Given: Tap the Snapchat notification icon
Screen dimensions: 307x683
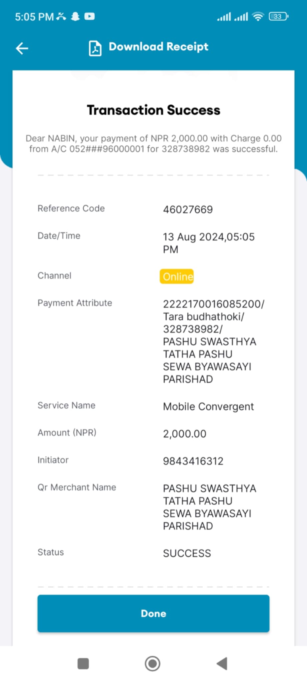Looking at the screenshot, I should tap(75, 16).
